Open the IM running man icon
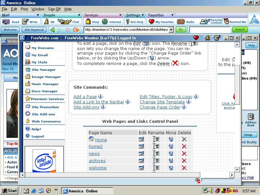Image resolution: width=260 pixels, height=195 pixels. point(46,21)
